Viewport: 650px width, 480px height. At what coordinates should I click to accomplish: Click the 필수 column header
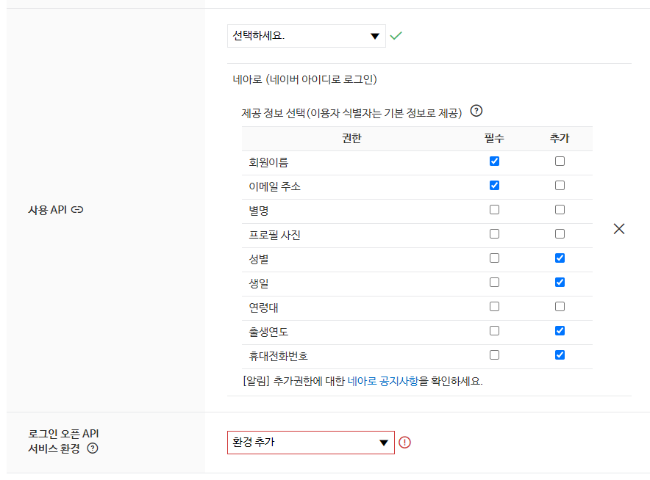click(x=494, y=138)
